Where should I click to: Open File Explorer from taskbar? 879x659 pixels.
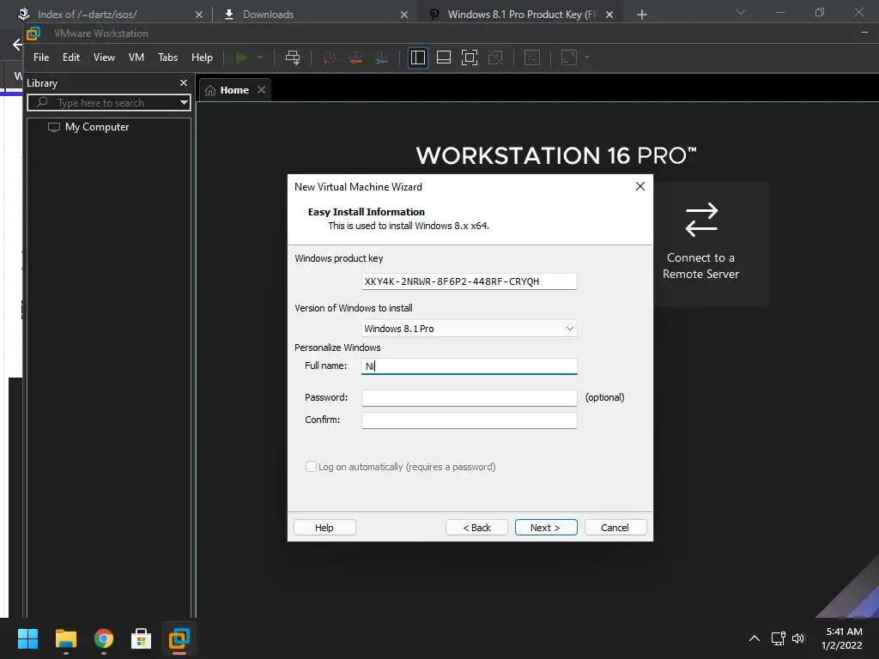[65, 638]
